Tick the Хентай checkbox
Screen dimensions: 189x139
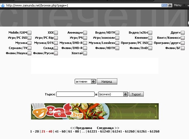point(85,53)
